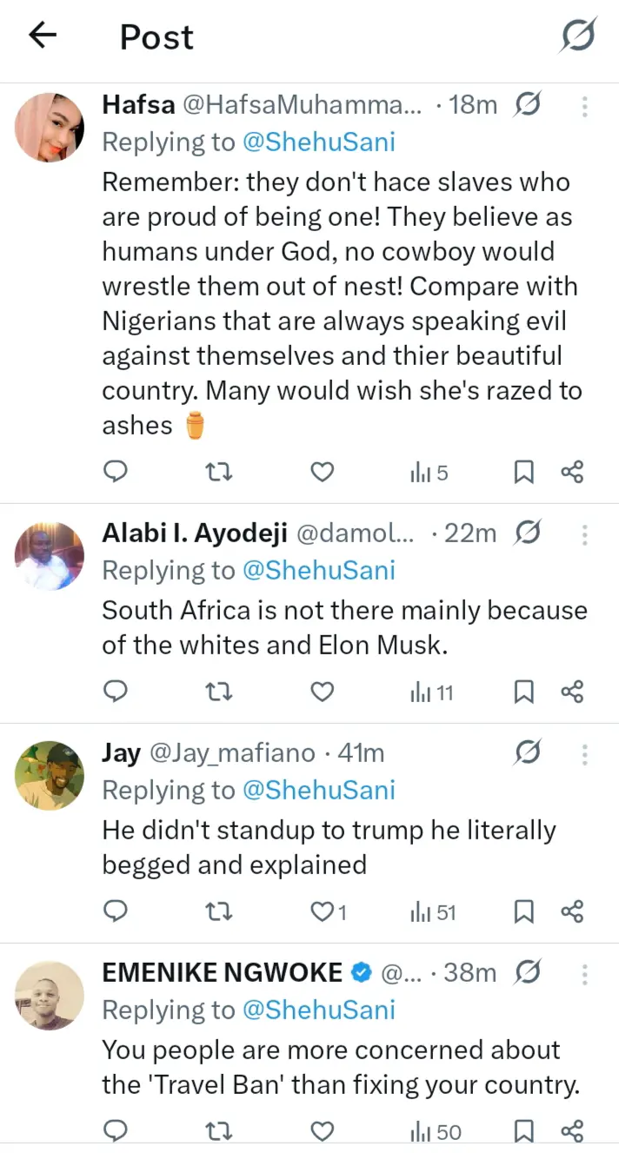Tap Jay's profile avatar
The height and width of the screenshot is (1153, 619).
[50, 775]
